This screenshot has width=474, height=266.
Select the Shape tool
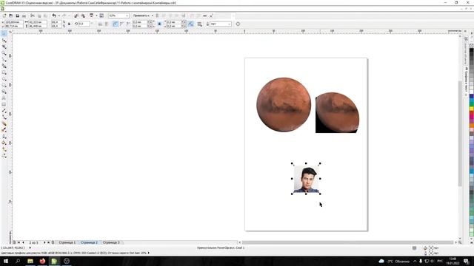[x=4, y=40]
